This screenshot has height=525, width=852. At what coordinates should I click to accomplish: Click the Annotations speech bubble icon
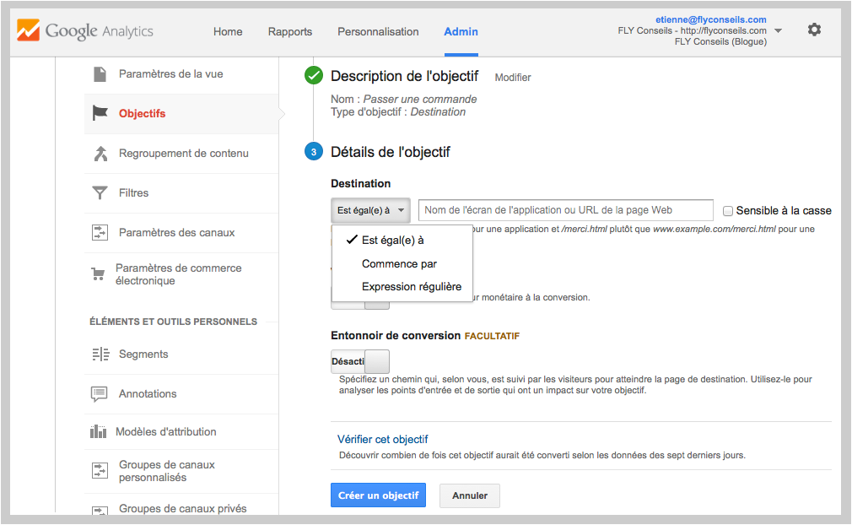pyautogui.click(x=100, y=394)
